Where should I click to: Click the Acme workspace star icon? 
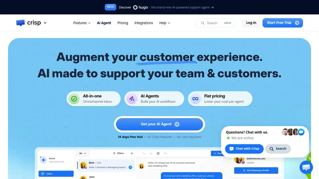pos(43,160)
